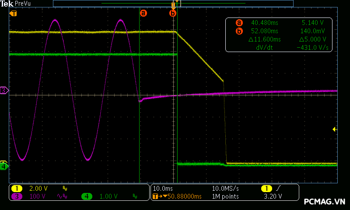
Task: Click the 1M points record length readout
Action: (x=226, y=196)
